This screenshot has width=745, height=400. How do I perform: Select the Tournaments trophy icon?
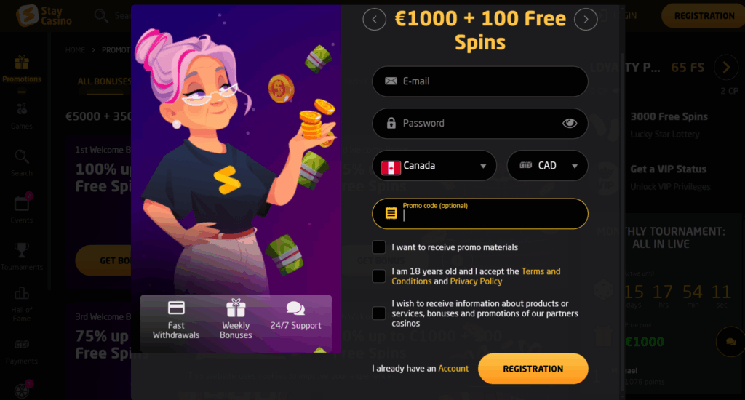coord(21,250)
